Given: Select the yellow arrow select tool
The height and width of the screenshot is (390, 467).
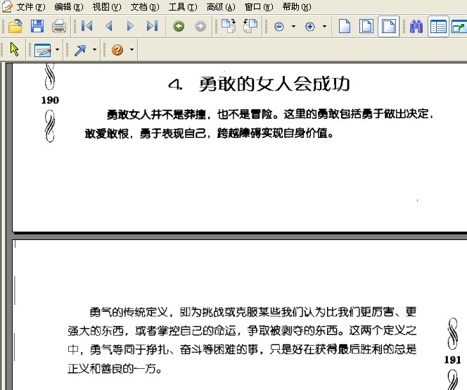Looking at the screenshot, I should click(x=14, y=49).
